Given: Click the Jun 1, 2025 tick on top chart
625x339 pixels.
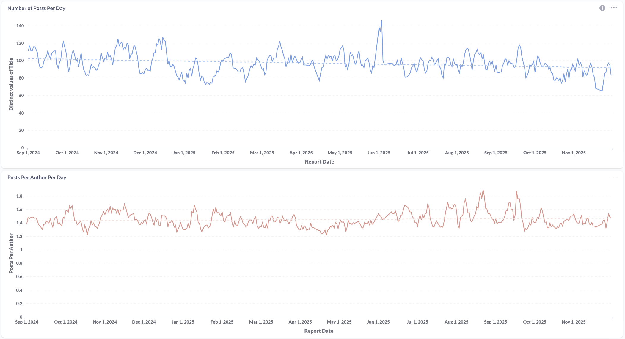Looking at the screenshot, I should 379,153.
